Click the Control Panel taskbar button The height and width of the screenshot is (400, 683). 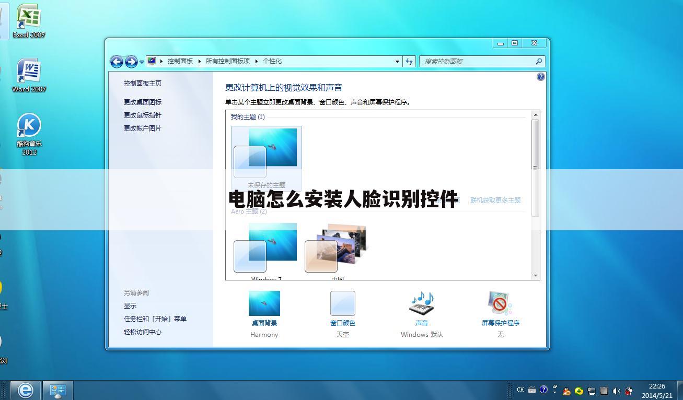[x=57, y=390]
